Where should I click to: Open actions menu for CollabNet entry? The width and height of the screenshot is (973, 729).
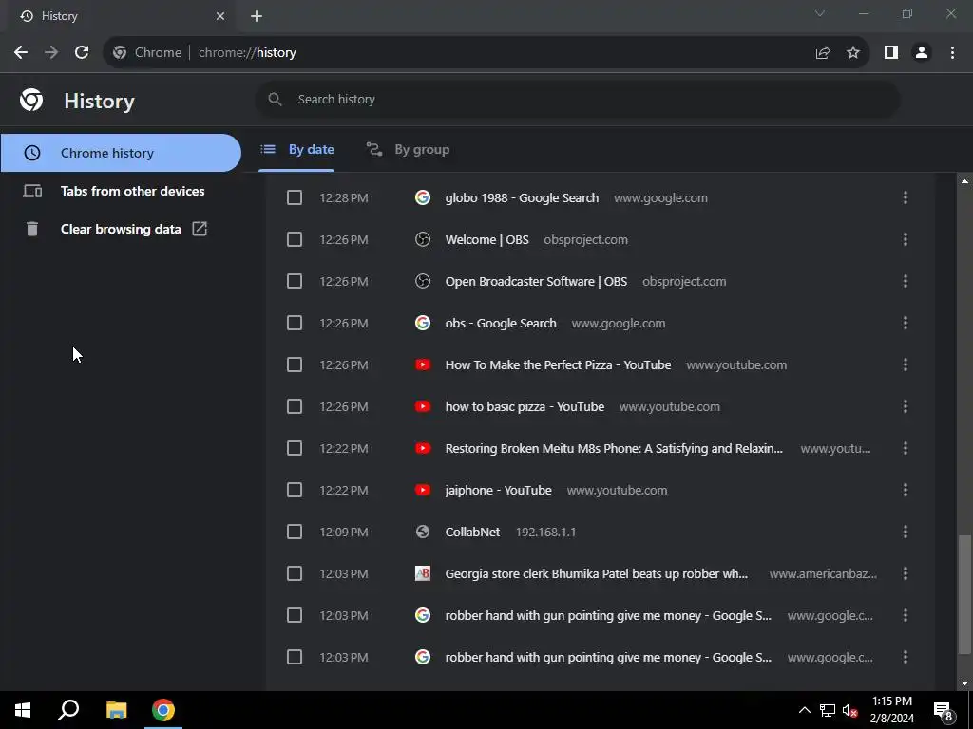click(x=906, y=532)
